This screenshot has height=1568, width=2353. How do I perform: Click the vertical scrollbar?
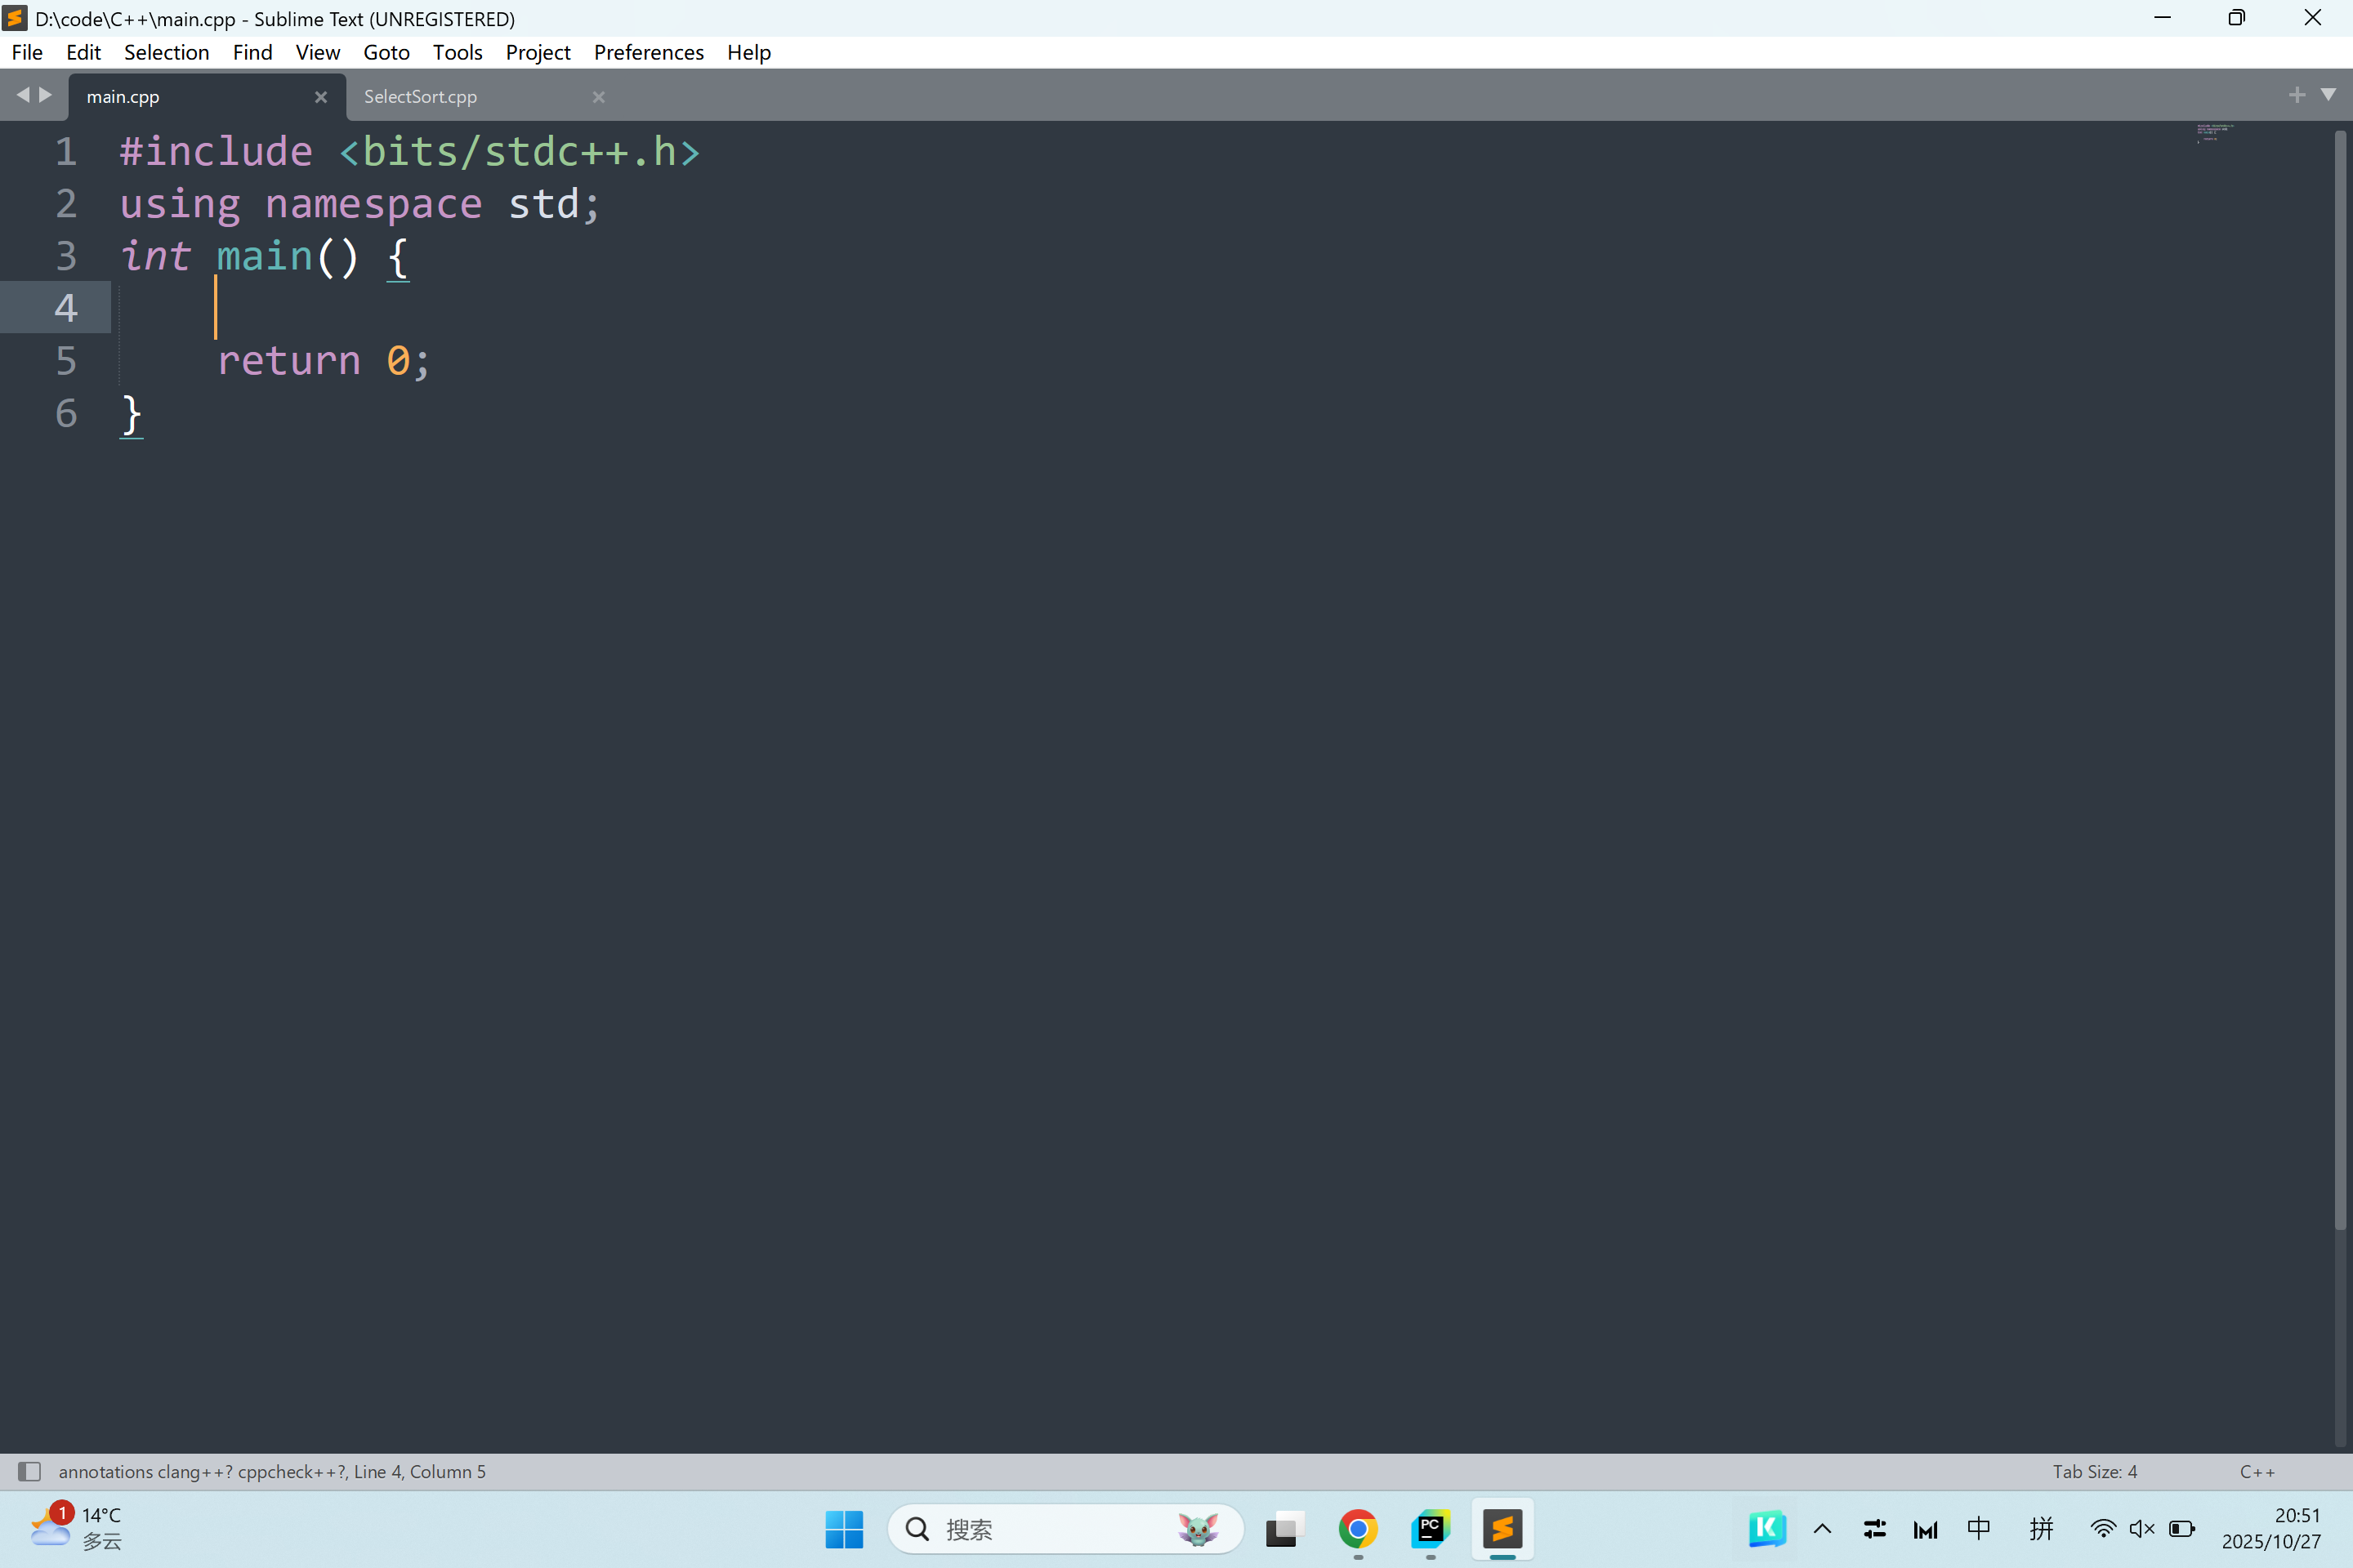point(2340,680)
